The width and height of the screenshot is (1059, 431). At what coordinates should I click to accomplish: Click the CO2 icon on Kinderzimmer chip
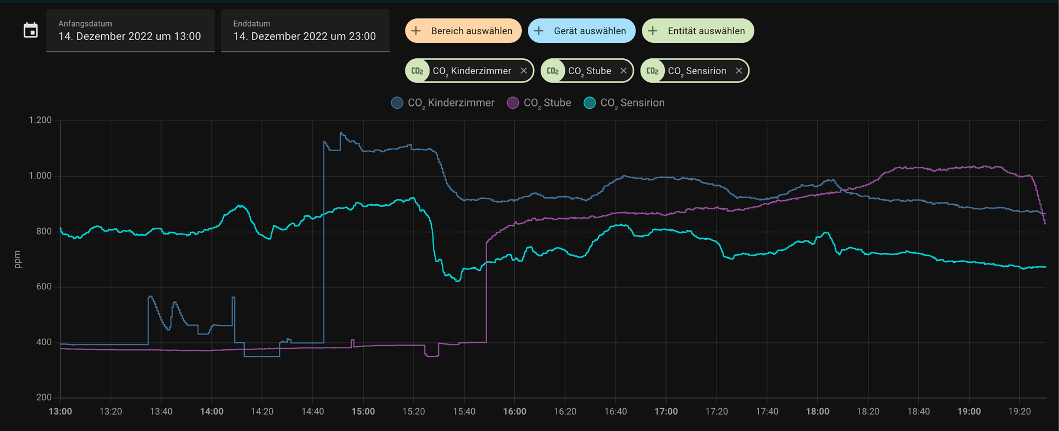pyautogui.click(x=418, y=71)
